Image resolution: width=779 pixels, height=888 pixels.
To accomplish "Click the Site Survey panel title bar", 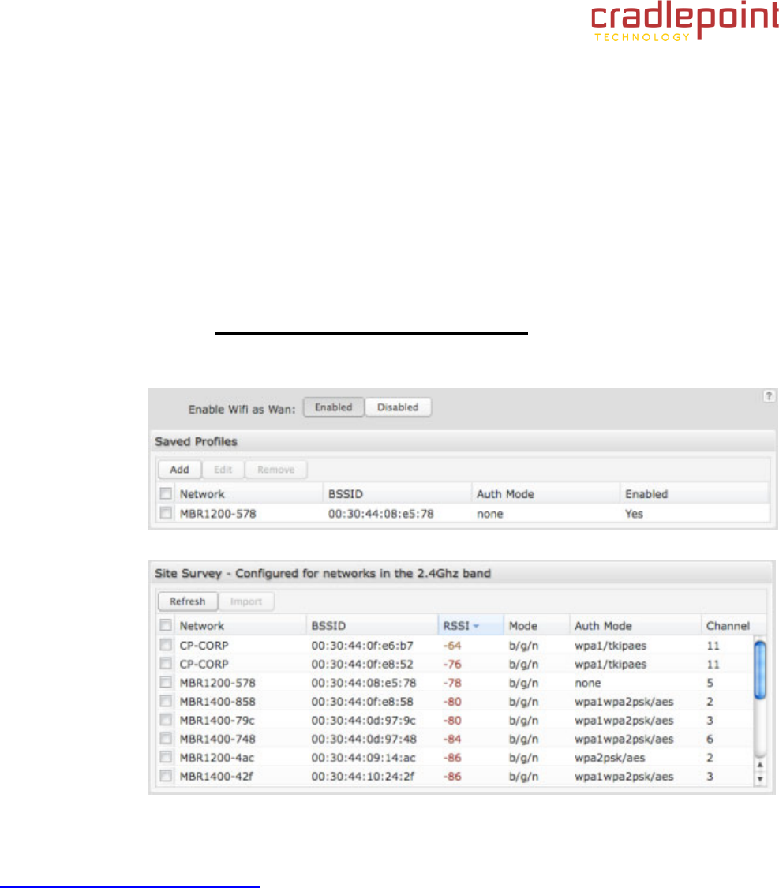I will (x=462, y=573).
